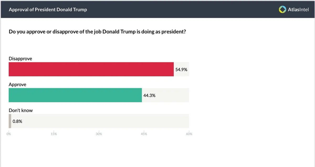Click the green Approve bar
This screenshot has width=315, height=167.
click(75, 95)
